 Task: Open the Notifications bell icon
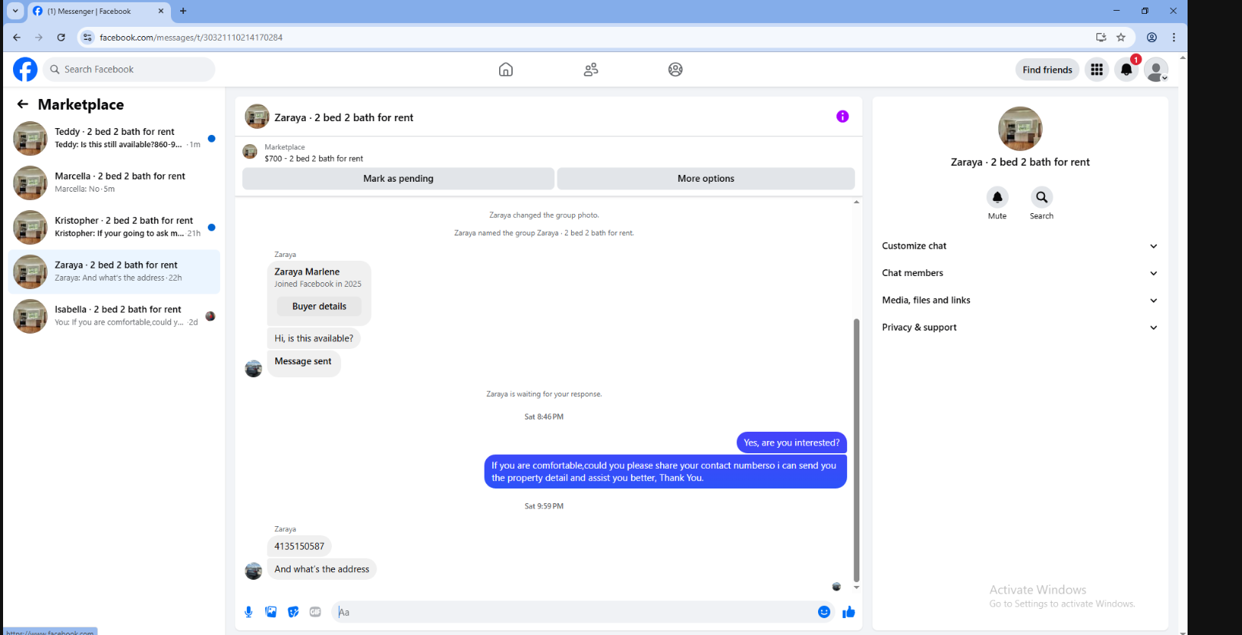tap(1126, 70)
